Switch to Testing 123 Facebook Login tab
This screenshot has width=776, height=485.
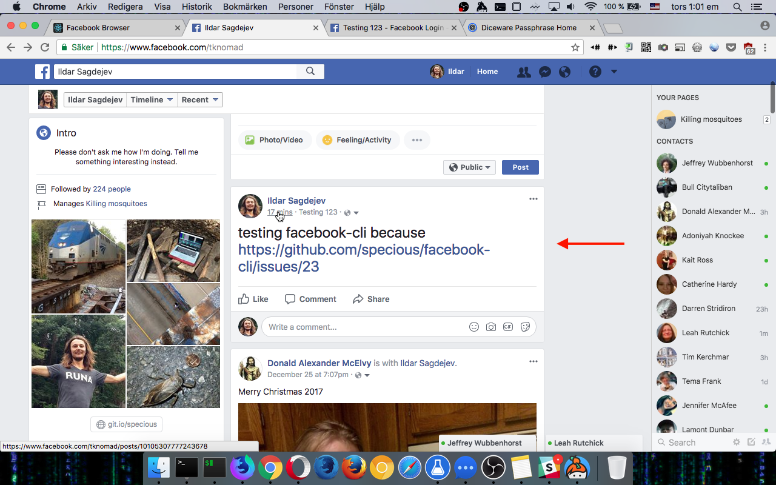point(393,28)
